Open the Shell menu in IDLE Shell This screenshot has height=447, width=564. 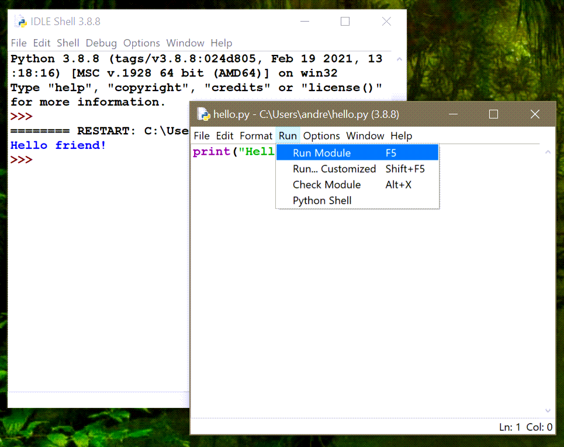pos(68,43)
